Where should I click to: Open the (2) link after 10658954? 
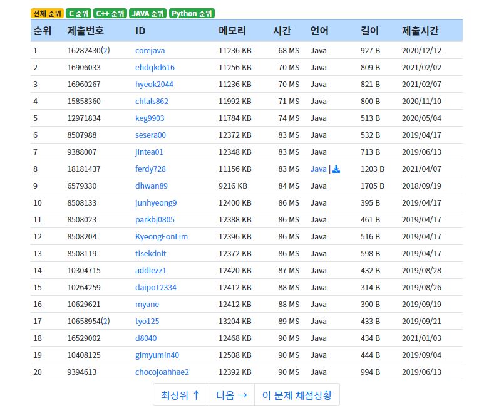(x=105, y=322)
